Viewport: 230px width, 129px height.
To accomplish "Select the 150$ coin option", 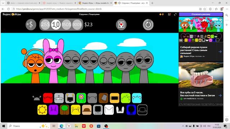I will pyautogui.click(x=66, y=25).
